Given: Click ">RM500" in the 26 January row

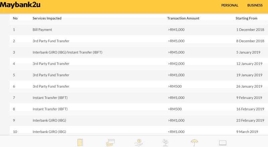Looking at the screenshot, I should tap(175, 86).
